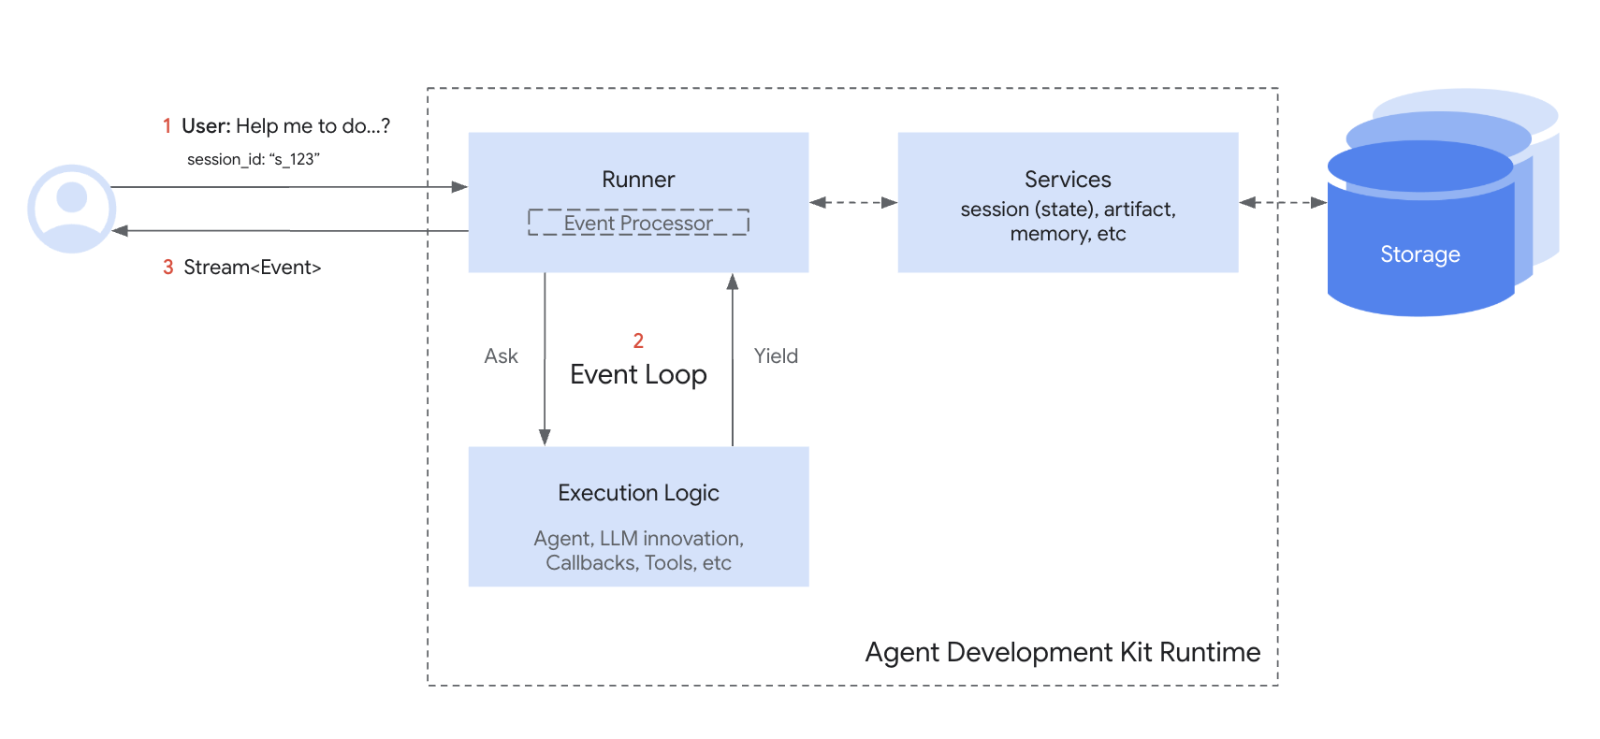Image resolution: width=1600 pixels, height=739 pixels.
Task: Click the arrowhead pointing into the Runner box
Action: coord(459,187)
